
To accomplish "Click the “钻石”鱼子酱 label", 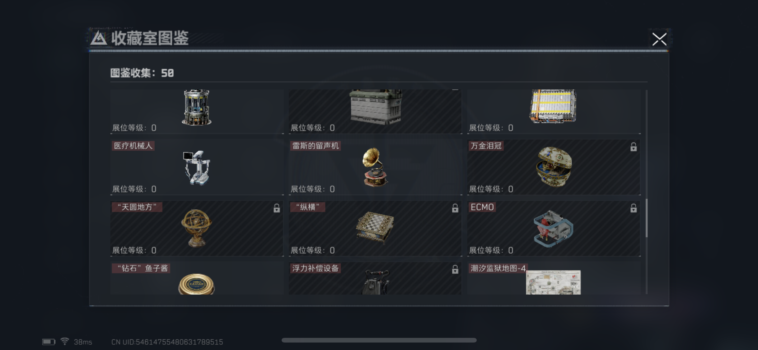I will 141,268.
